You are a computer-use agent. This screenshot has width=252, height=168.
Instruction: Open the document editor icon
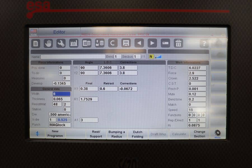click(36, 43)
